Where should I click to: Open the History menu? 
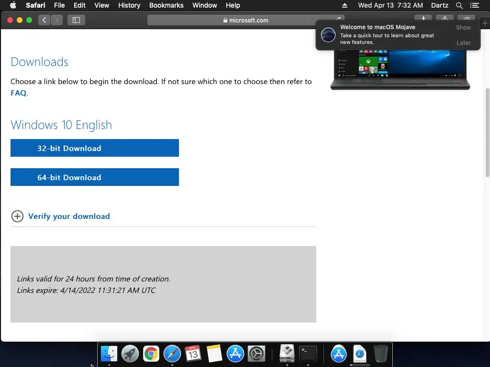(129, 5)
